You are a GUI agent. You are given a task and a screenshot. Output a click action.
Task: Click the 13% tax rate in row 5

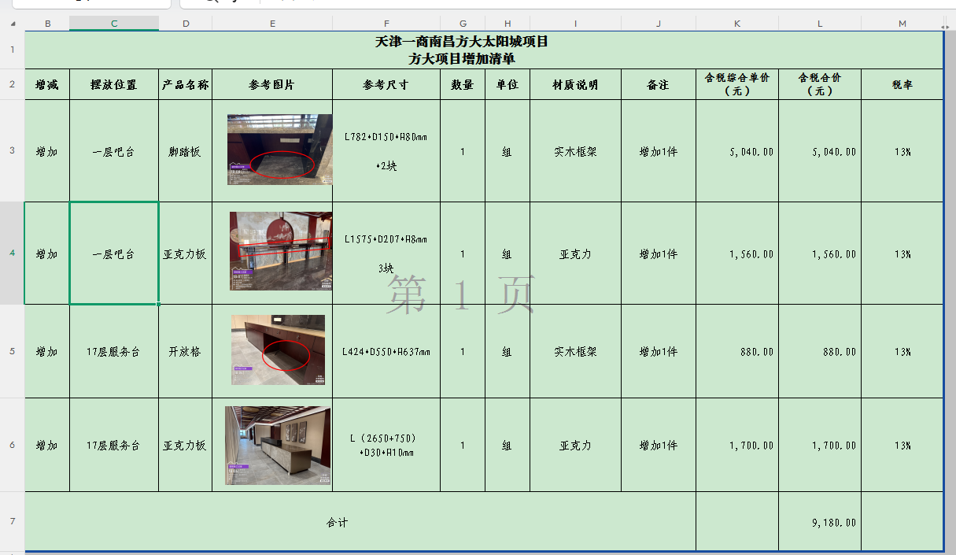[x=902, y=351]
